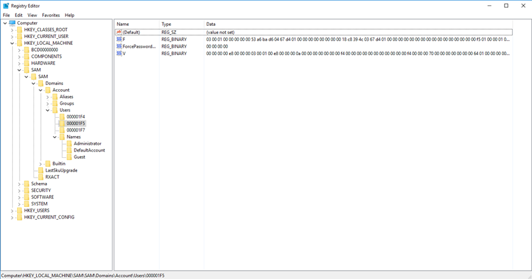Click the COMPONENTS folder icon
The width and height of the screenshot is (532, 279).
click(27, 56)
